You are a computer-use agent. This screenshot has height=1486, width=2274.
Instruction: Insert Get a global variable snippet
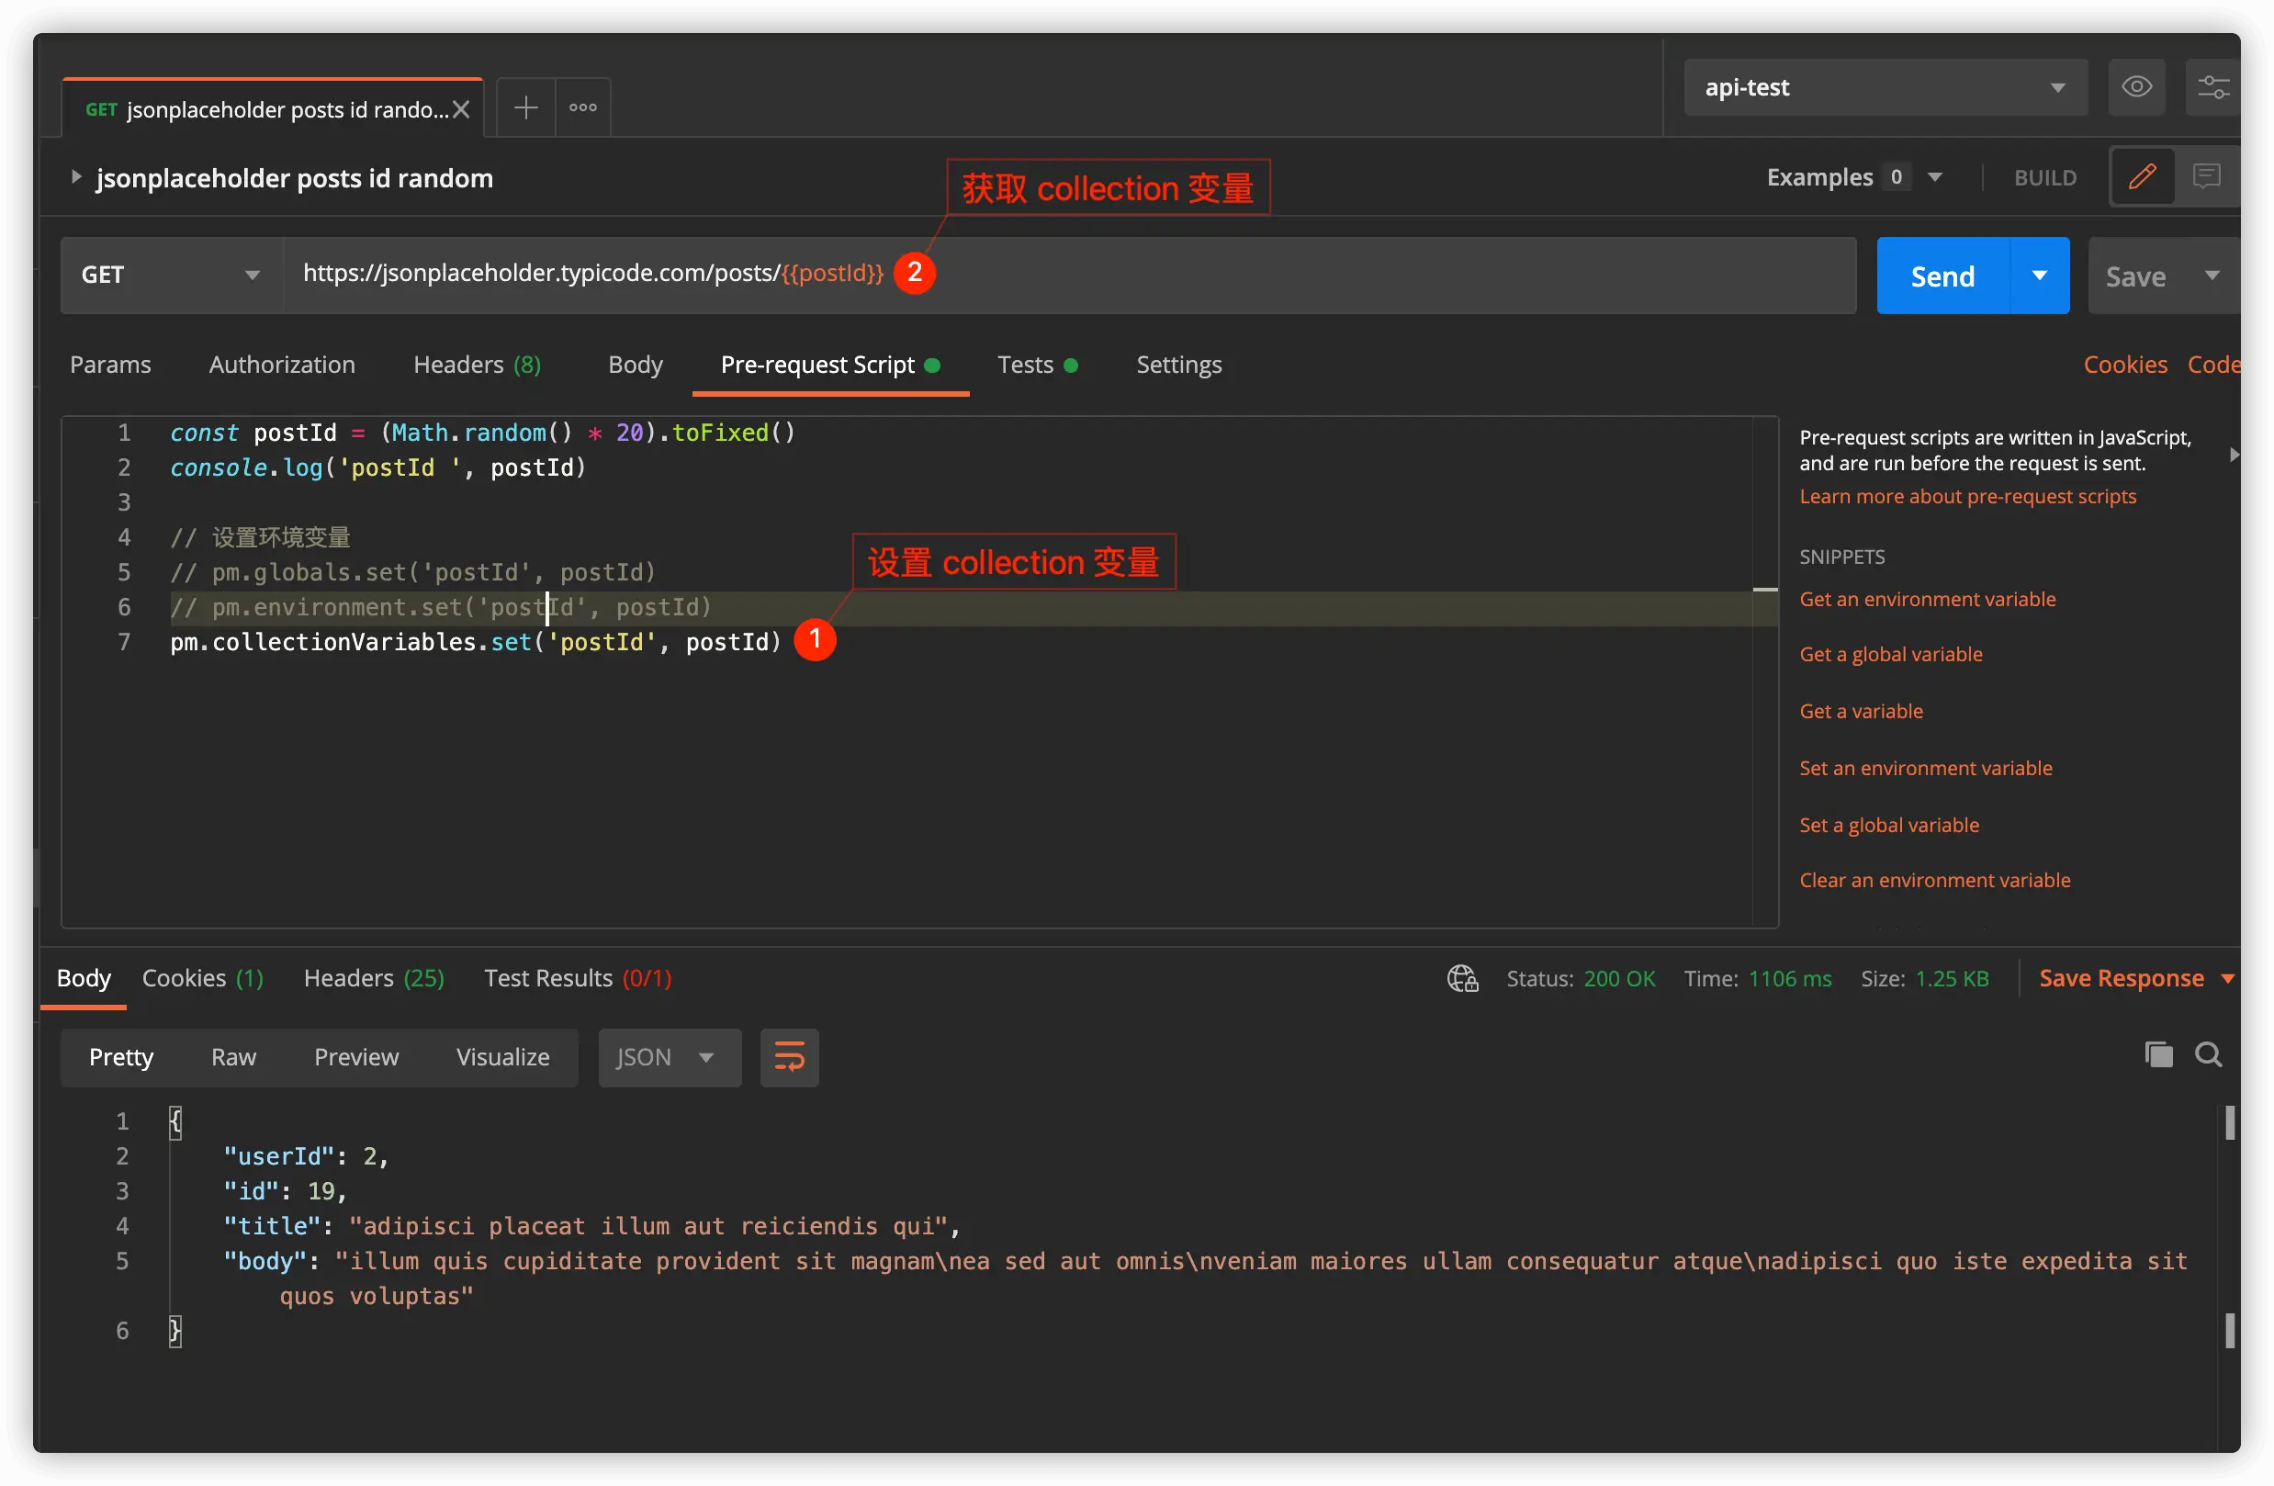1891,655
